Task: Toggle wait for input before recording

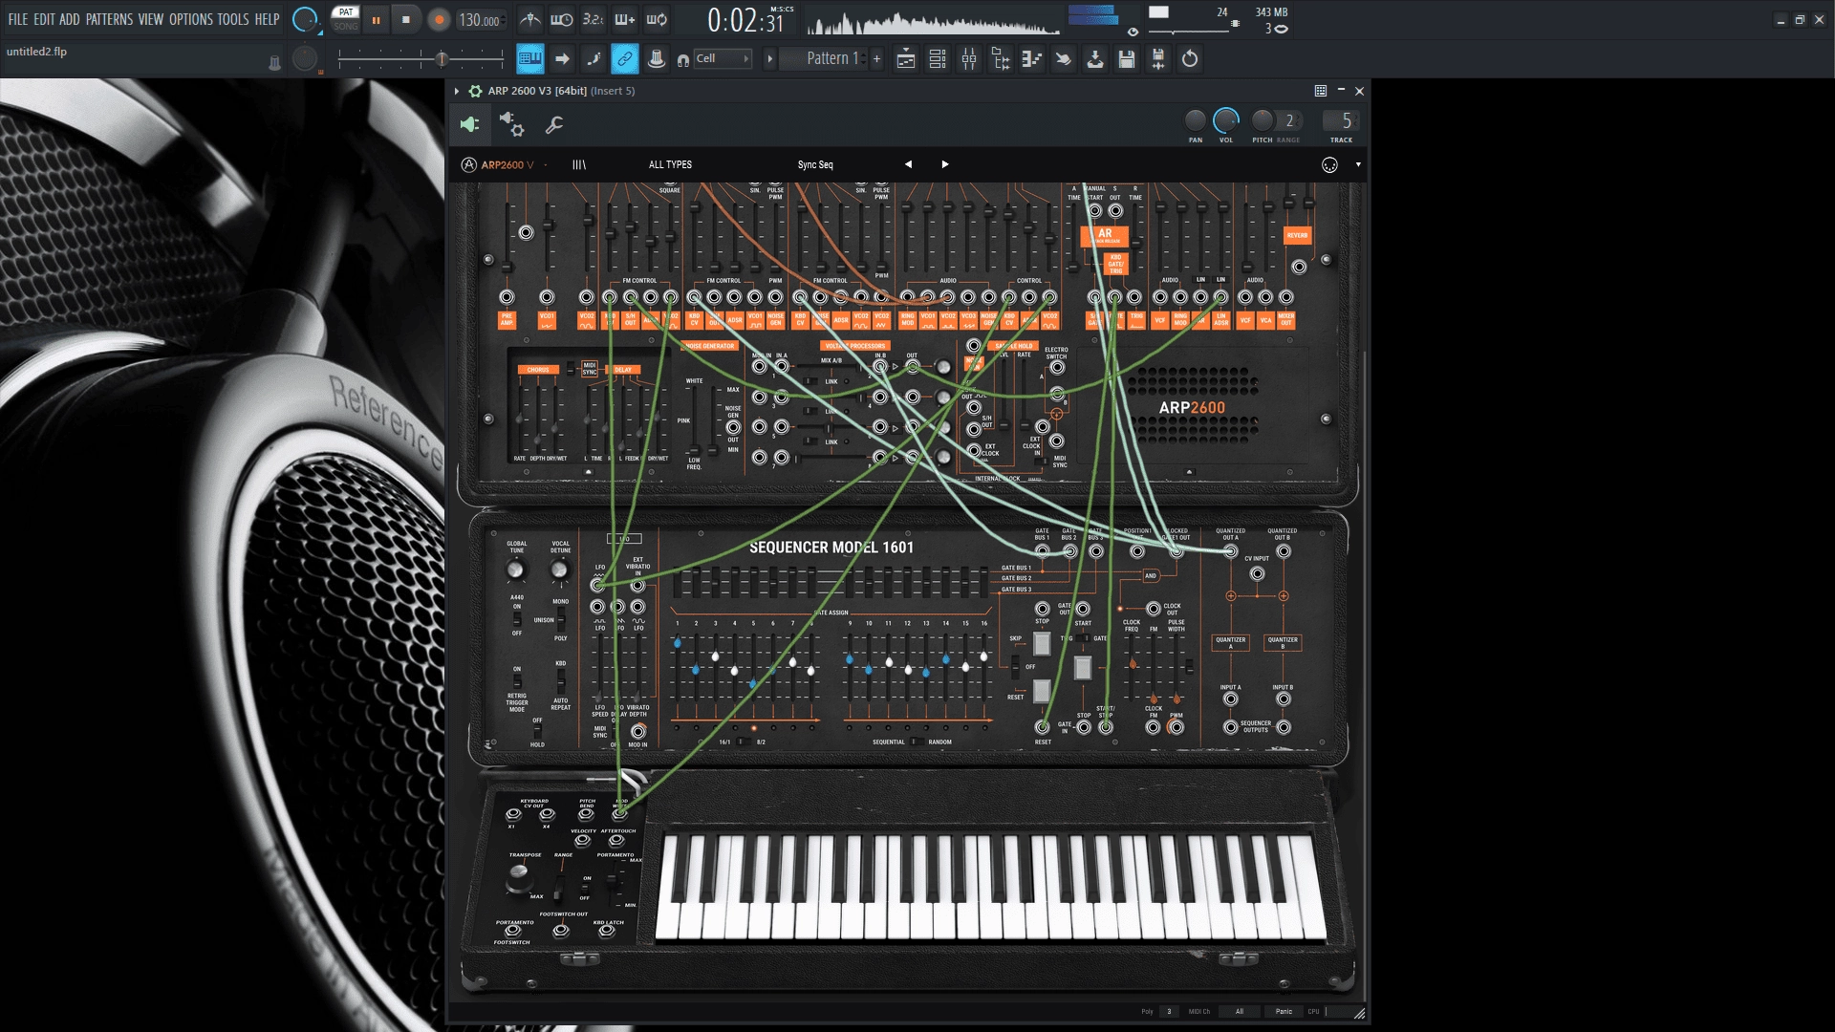Action: 562,19
